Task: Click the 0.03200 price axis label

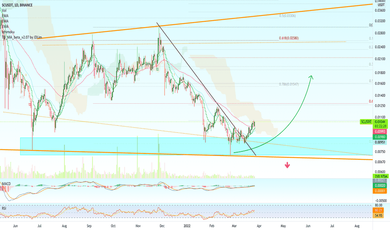Action: tap(380, 21)
